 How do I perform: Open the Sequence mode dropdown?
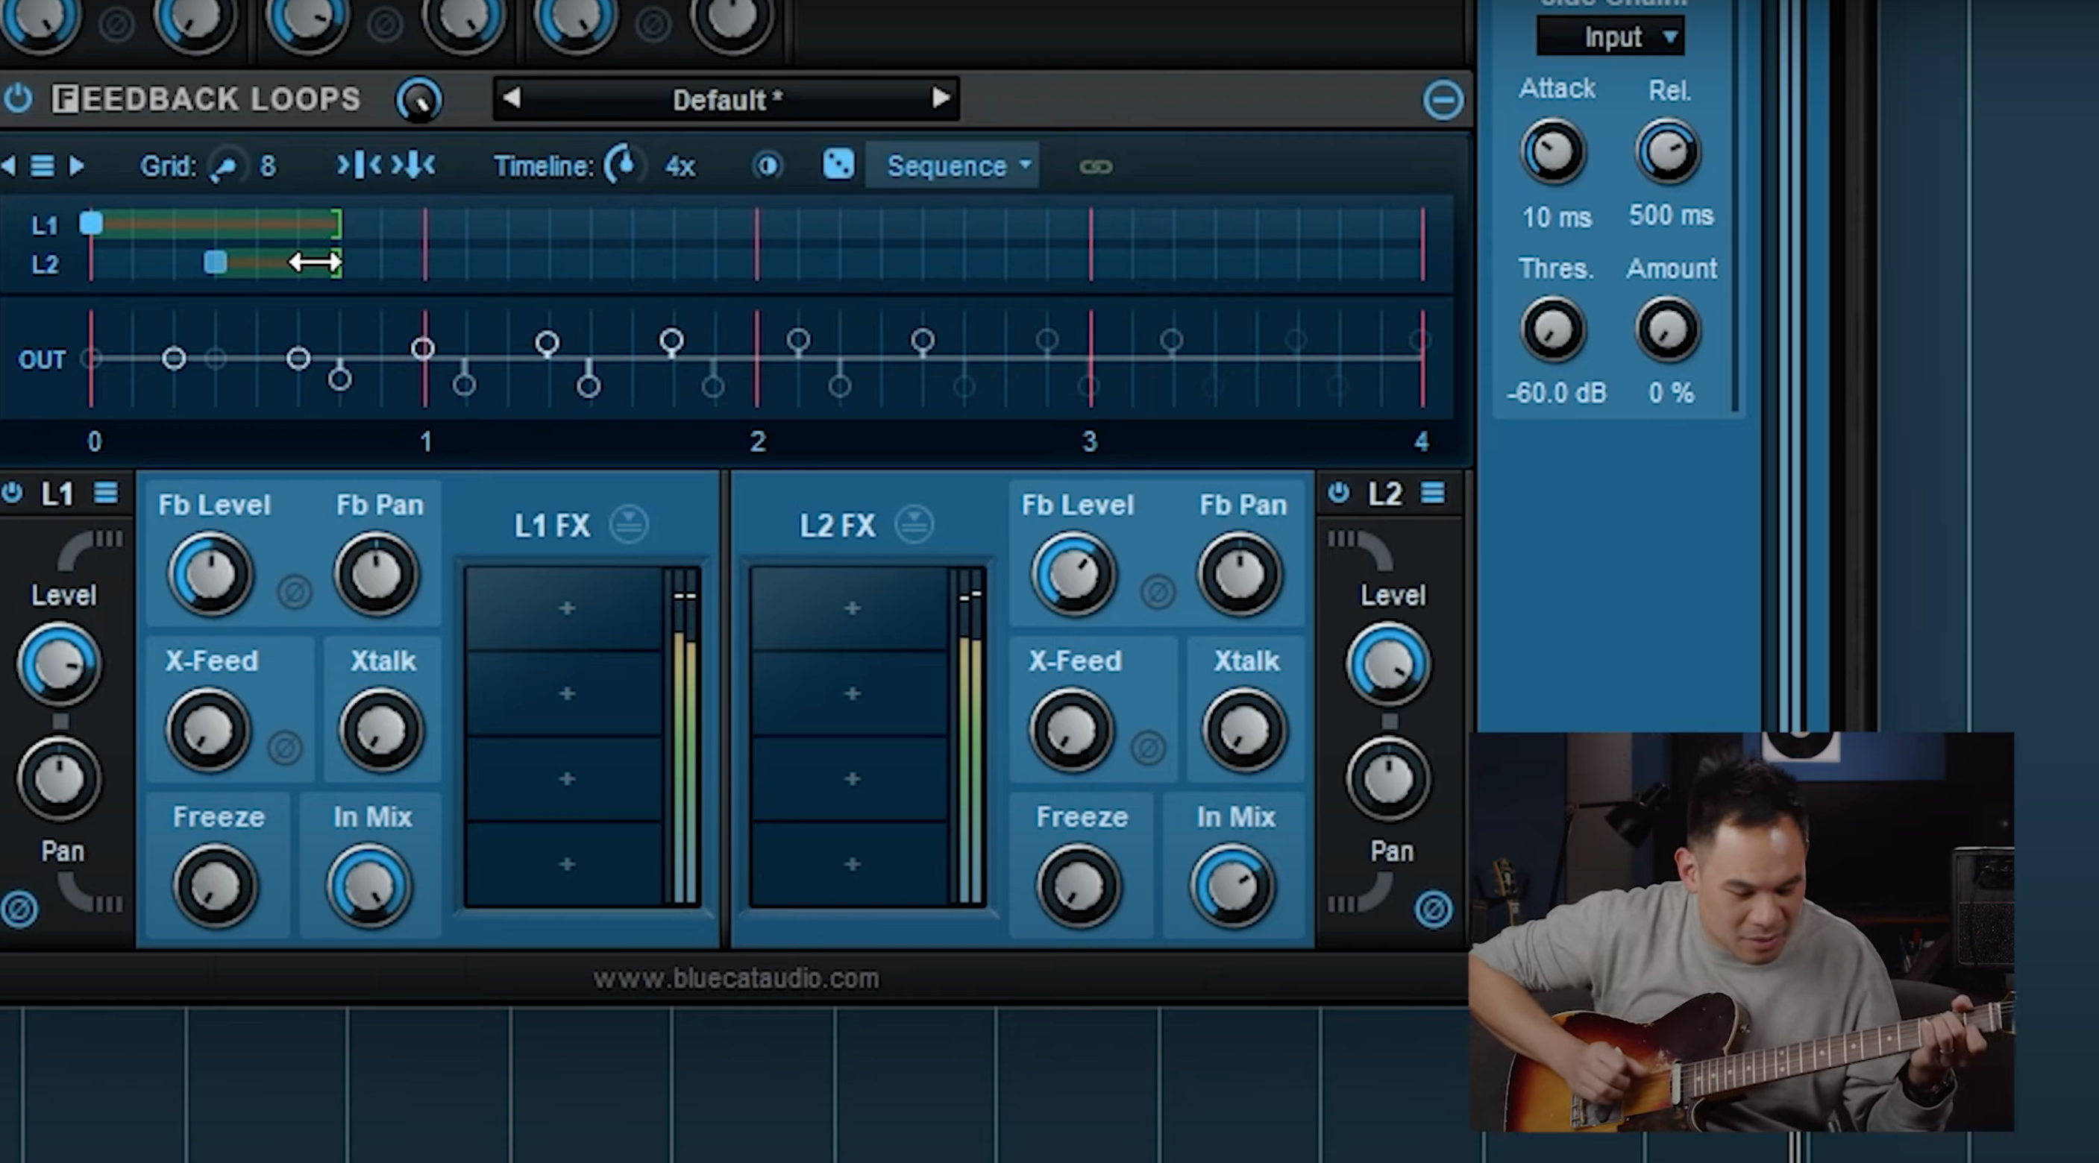coord(952,166)
